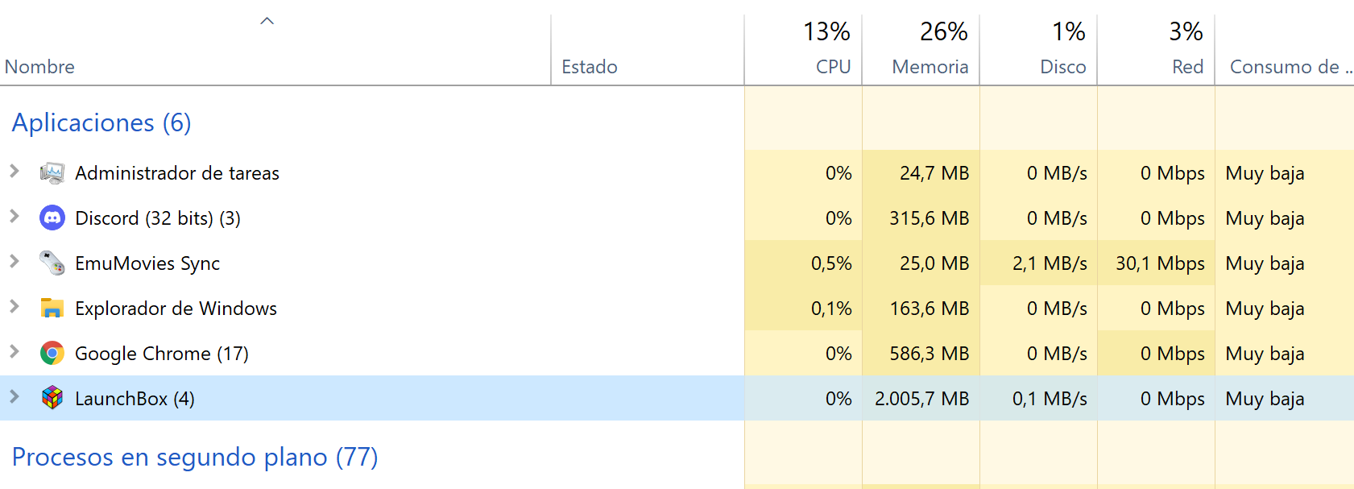Sort processes by Disco usage
1354x489 pixels.
(1062, 67)
